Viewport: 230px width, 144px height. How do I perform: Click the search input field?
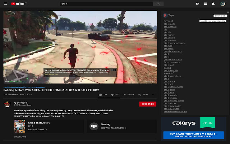click(x=106, y=4)
